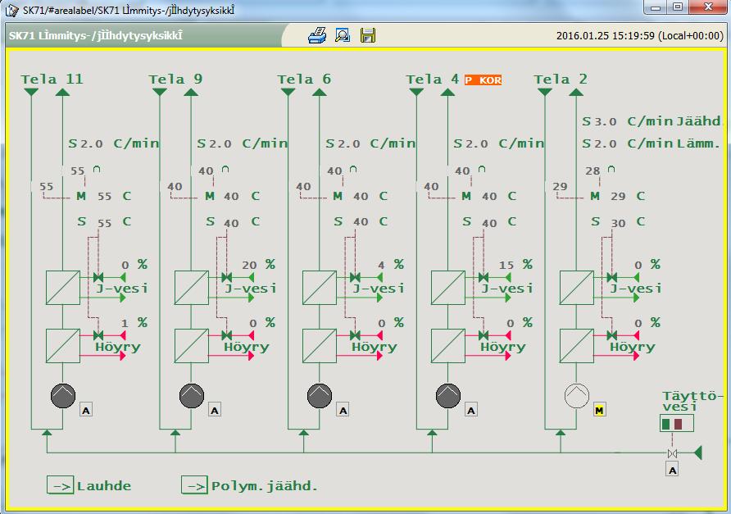Save display using the floppy disk icon
The height and width of the screenshot is (514, 731).
(x=368, y=35)
